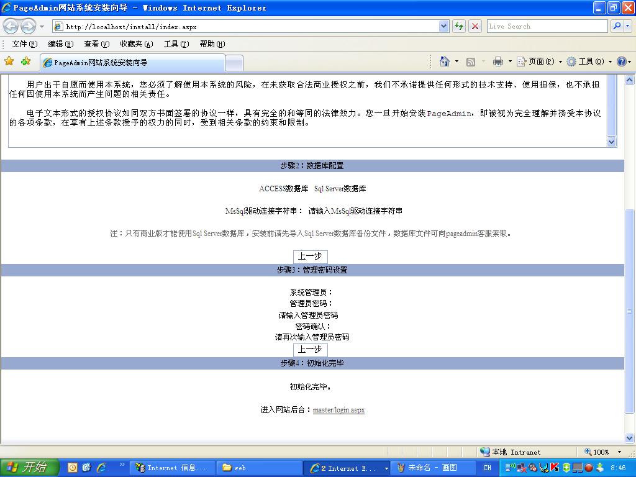Switch to Internet 信息 taskbar window
The width and height of the screenshot is (636, 477).
click(172, 468)
